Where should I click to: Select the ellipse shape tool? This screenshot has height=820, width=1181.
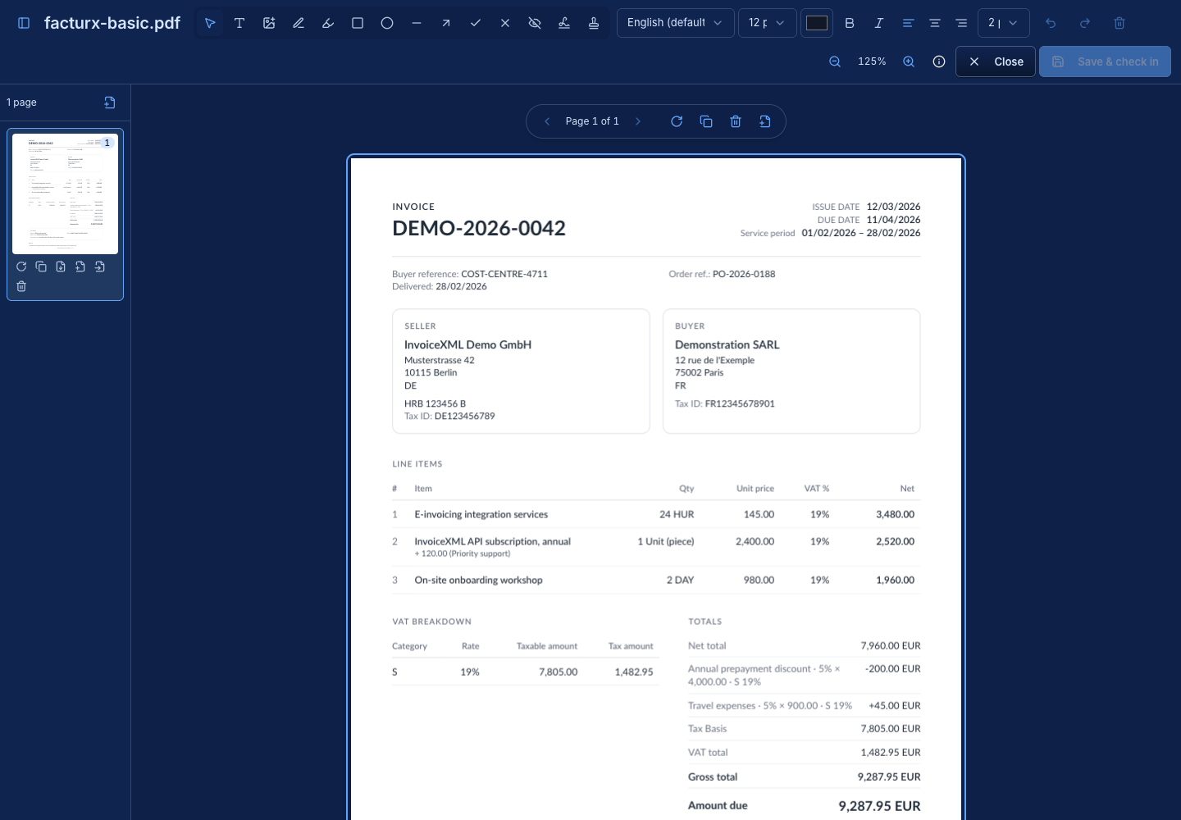coord(387,23)
